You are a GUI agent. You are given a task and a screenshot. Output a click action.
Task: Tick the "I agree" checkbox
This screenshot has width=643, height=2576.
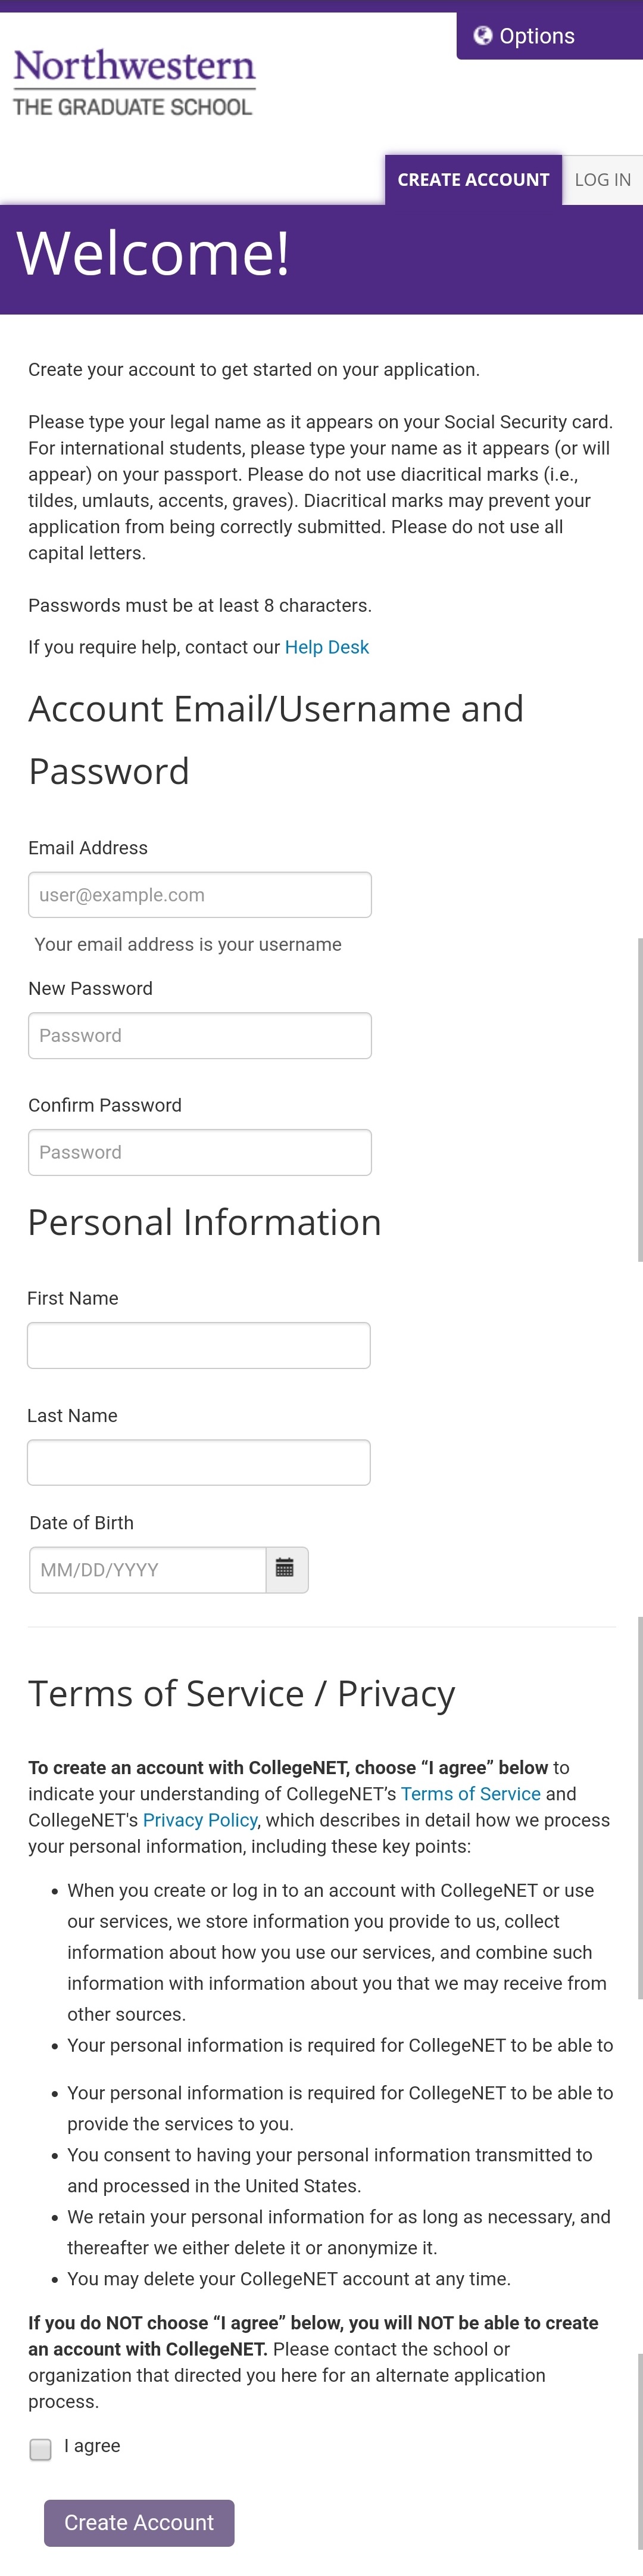[40, 2449]
